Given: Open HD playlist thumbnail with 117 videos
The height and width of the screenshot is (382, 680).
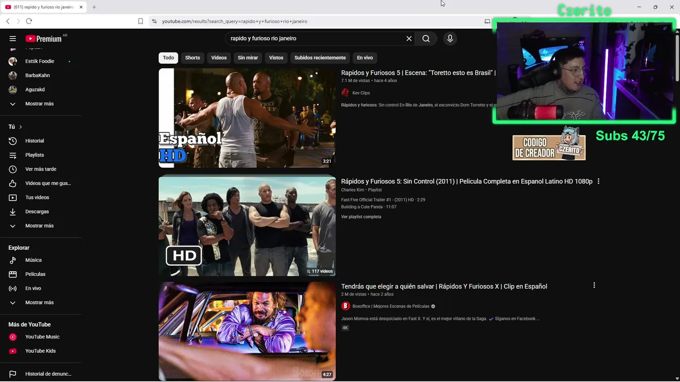Looking at the screenshot, I should [x=247, y=226].
